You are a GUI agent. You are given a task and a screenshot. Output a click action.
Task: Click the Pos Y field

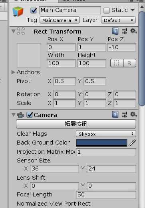[x=91, y=48]
